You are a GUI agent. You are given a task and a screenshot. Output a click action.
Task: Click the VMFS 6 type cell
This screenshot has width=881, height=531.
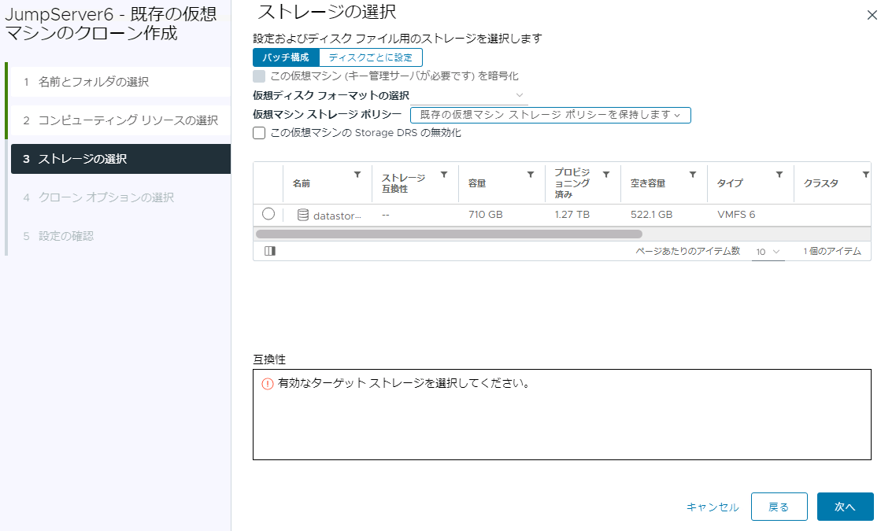point(736,215)
